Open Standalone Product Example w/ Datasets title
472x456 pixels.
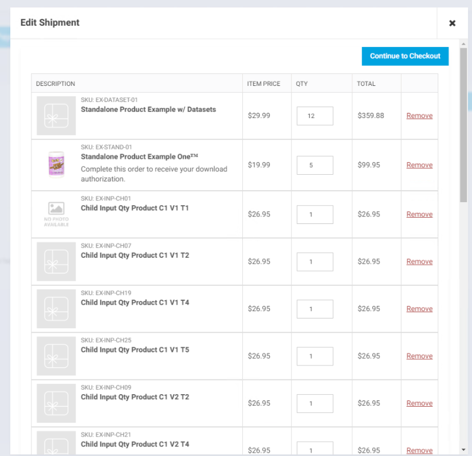(148, 109)
